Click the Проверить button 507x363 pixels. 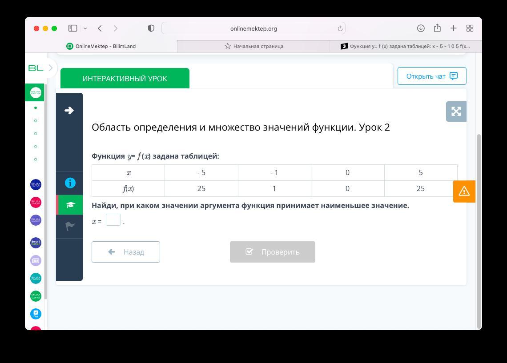(273, 252)
